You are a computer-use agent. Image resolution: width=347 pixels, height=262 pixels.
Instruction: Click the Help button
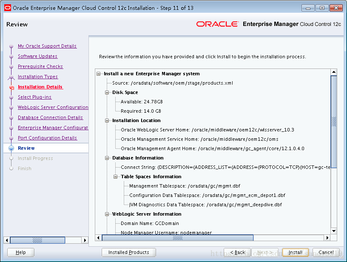click(21, 252)
